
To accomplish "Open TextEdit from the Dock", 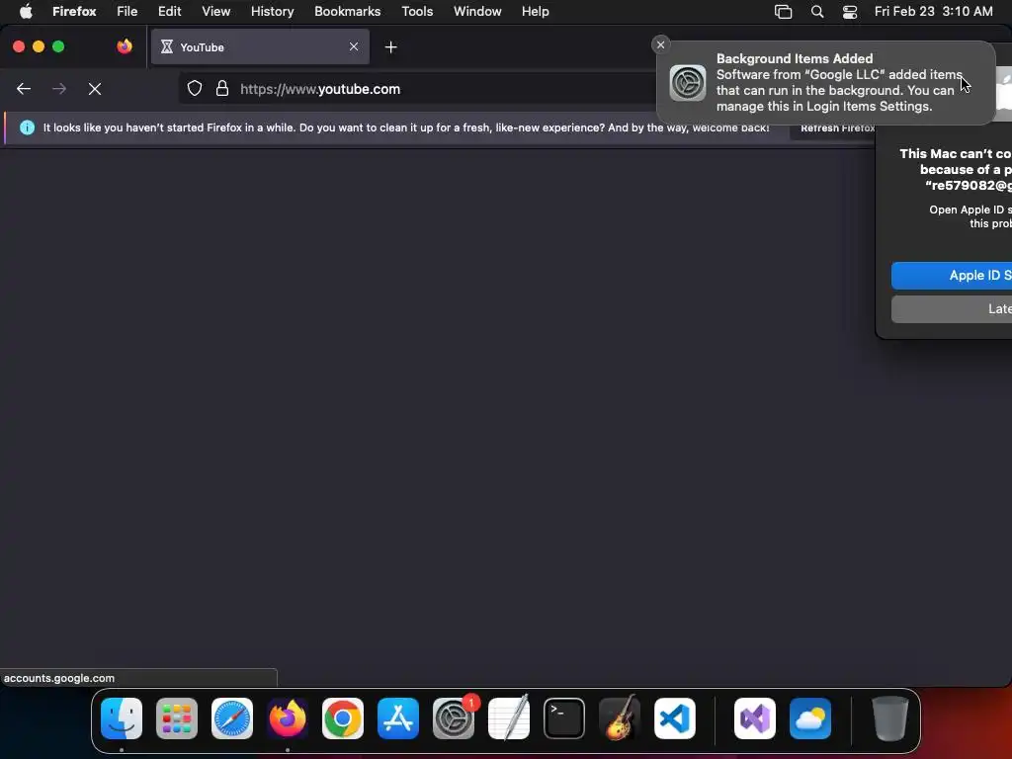I will coord(509,718).
